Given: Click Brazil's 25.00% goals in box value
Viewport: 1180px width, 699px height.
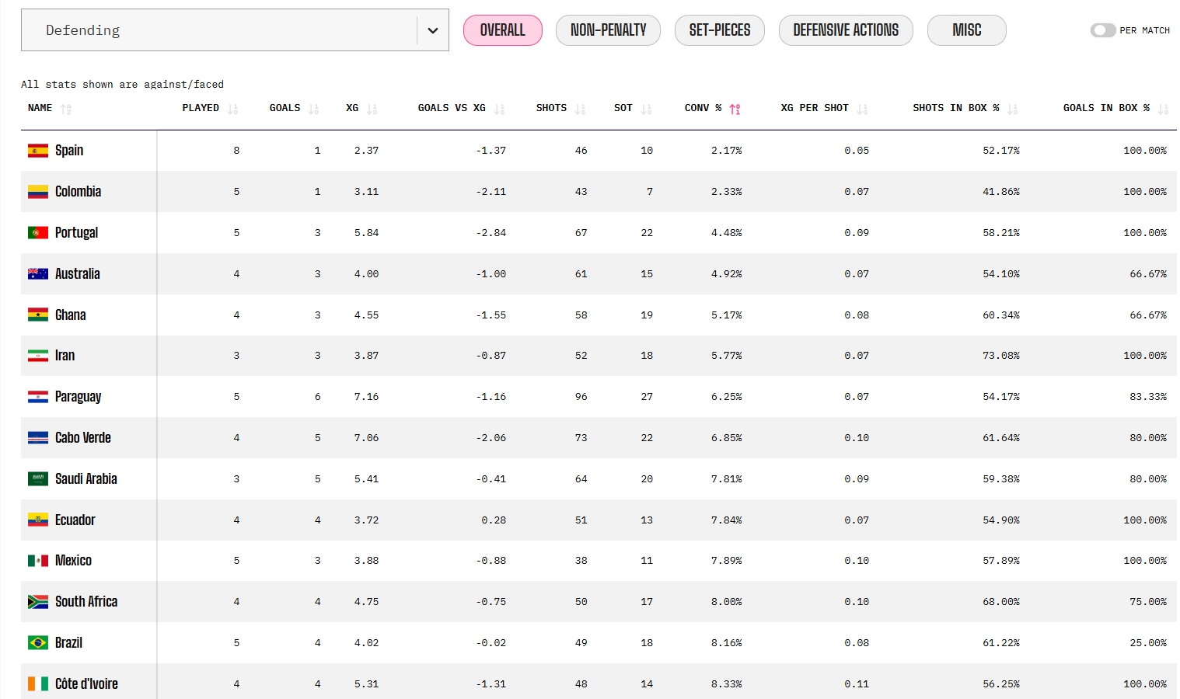Looking at the screenshot, I should [x=1148, y=643].
